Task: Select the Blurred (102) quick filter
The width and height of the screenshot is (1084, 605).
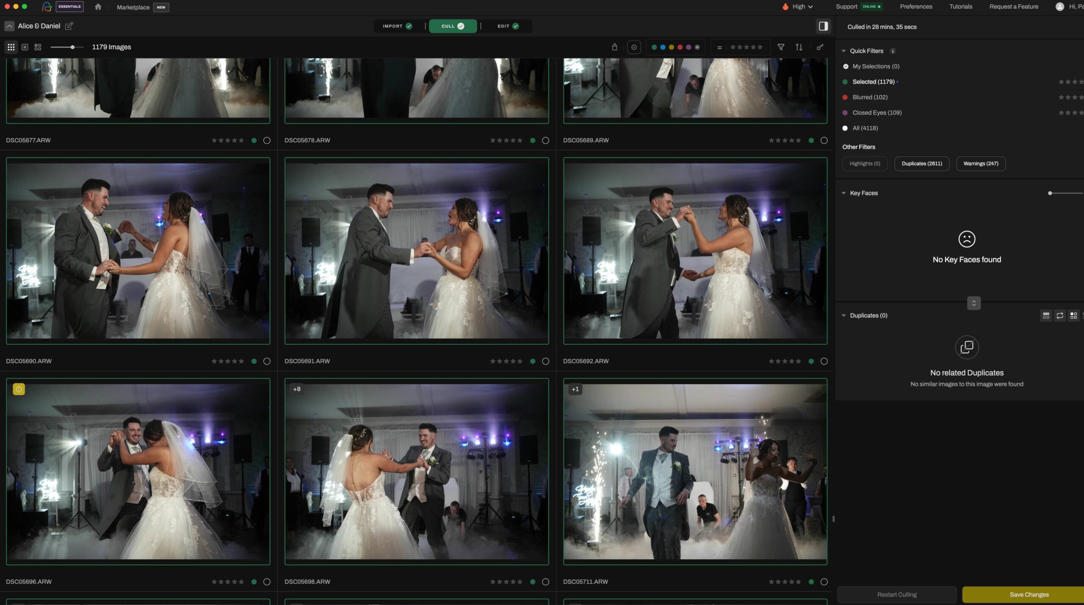Action: tap(870, 97)
